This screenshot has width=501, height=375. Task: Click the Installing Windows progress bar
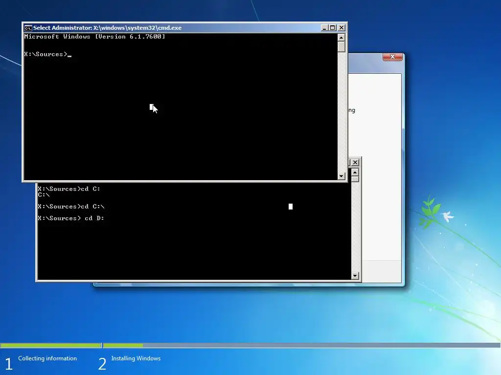click(x=301, y=345)
